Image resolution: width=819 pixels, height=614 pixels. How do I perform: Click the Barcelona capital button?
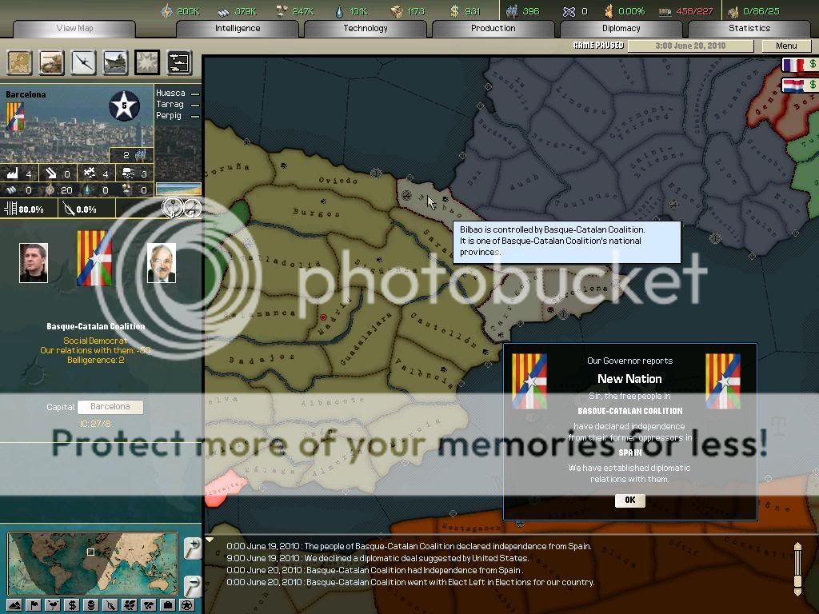(x=110, y=407)
